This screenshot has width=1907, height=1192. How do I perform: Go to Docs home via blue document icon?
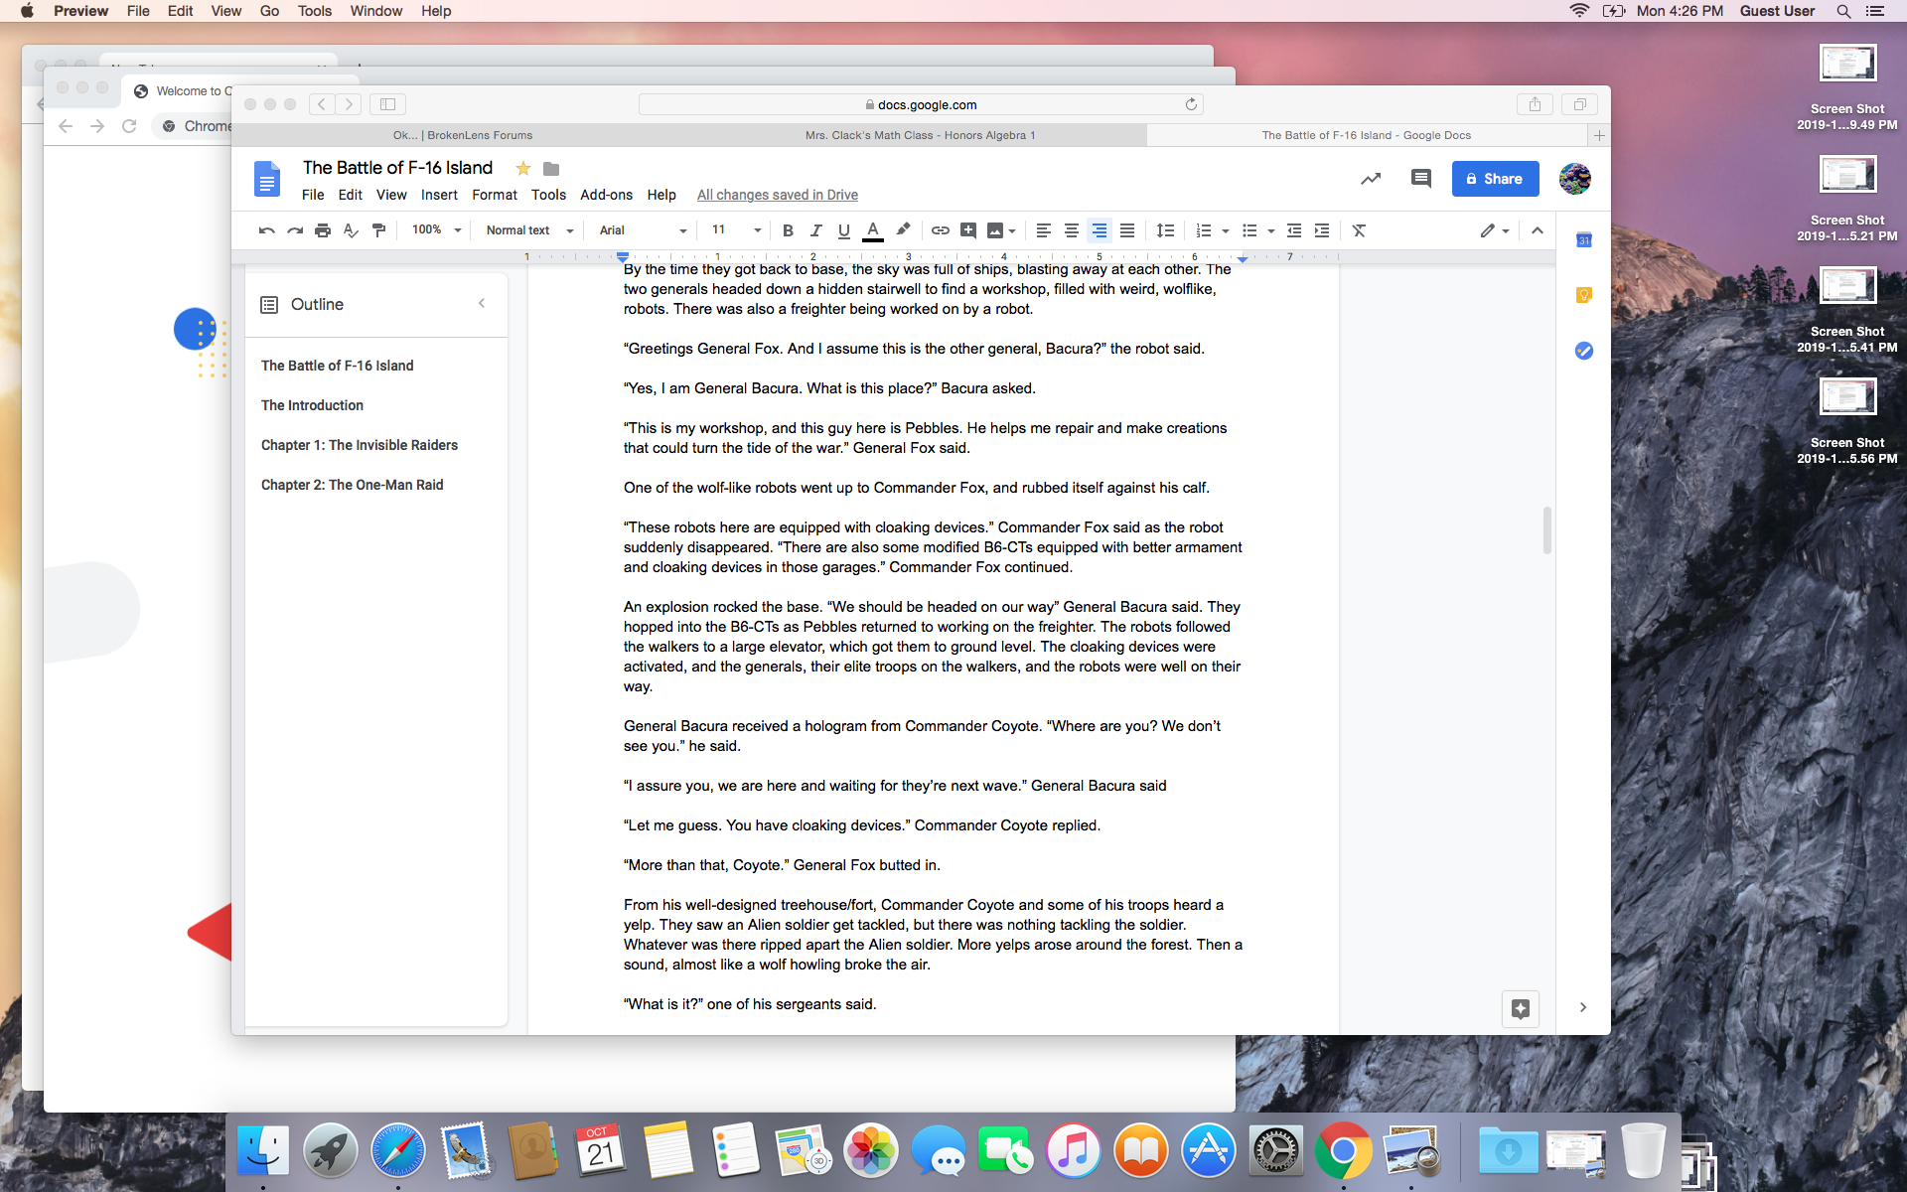tap(266, 179)
